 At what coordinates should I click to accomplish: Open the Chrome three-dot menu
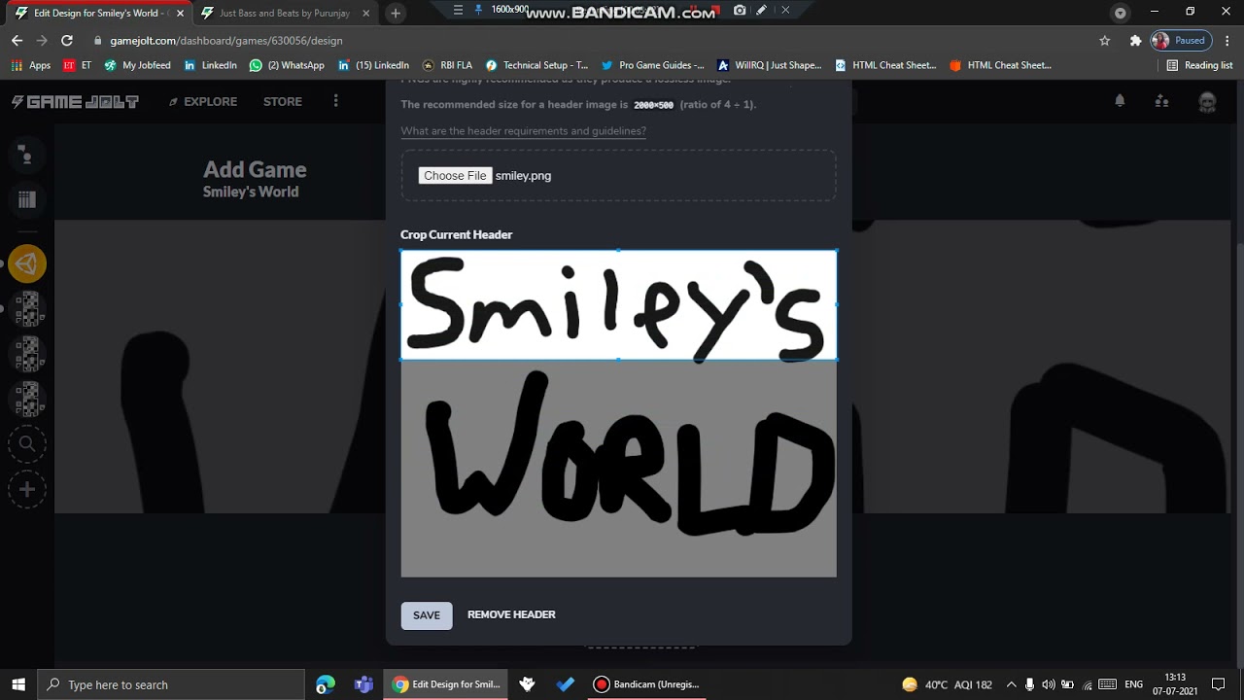(x=1227, y=41)
